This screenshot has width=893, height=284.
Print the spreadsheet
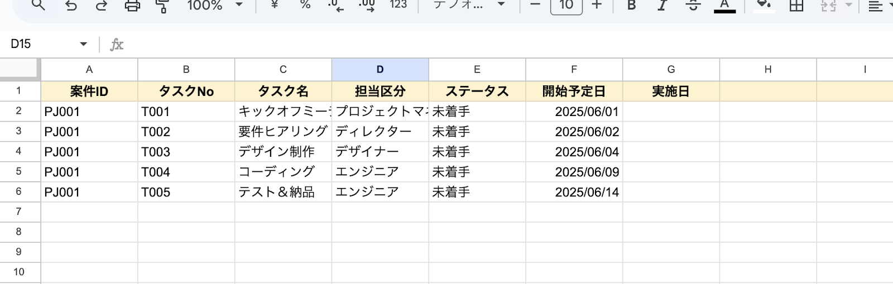132,6
